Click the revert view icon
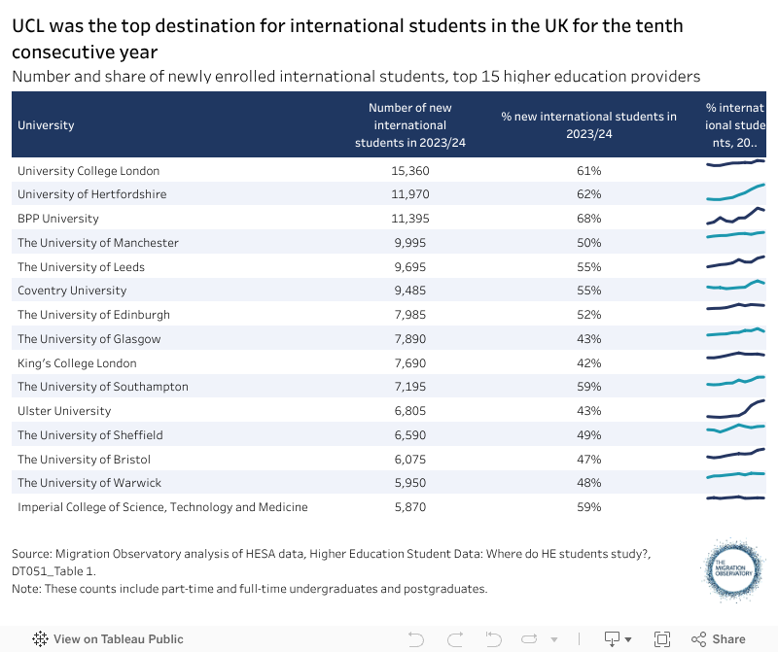This screenshot has height=652, width=778. click(x=492, y=638)
